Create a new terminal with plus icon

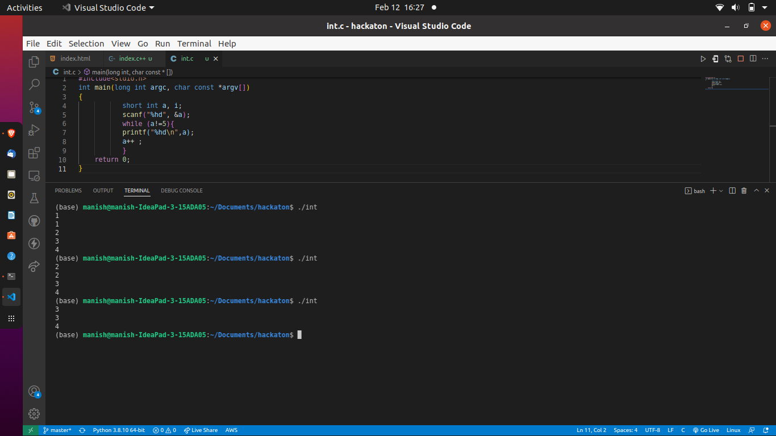(x=714, y=191)
